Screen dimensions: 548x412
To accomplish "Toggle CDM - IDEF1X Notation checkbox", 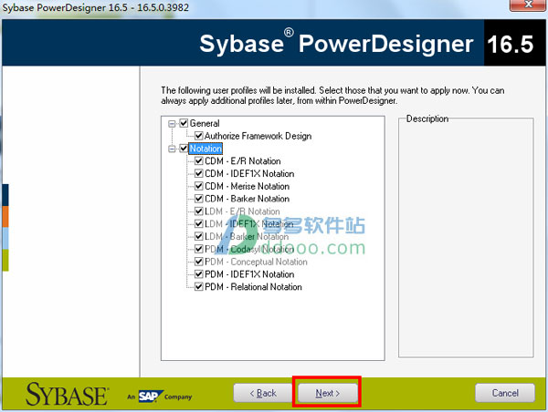I will pos(199,173).
